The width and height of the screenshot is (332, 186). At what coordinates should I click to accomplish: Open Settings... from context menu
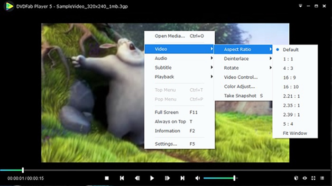click(179, 144)
